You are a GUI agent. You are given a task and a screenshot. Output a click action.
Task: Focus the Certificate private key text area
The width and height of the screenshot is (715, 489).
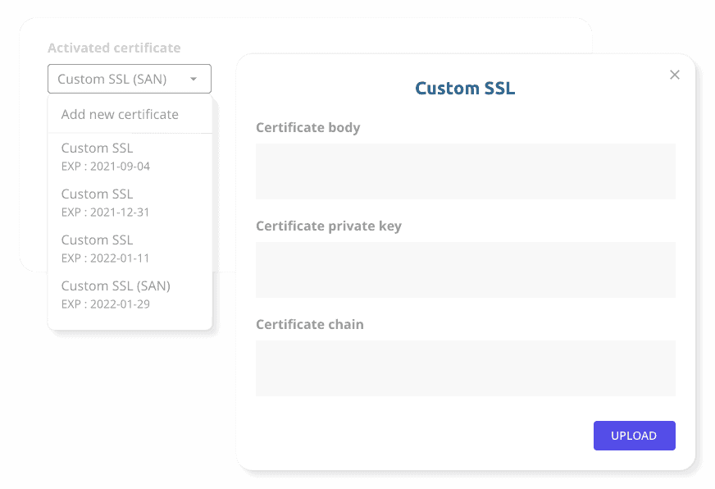[466, 270]
